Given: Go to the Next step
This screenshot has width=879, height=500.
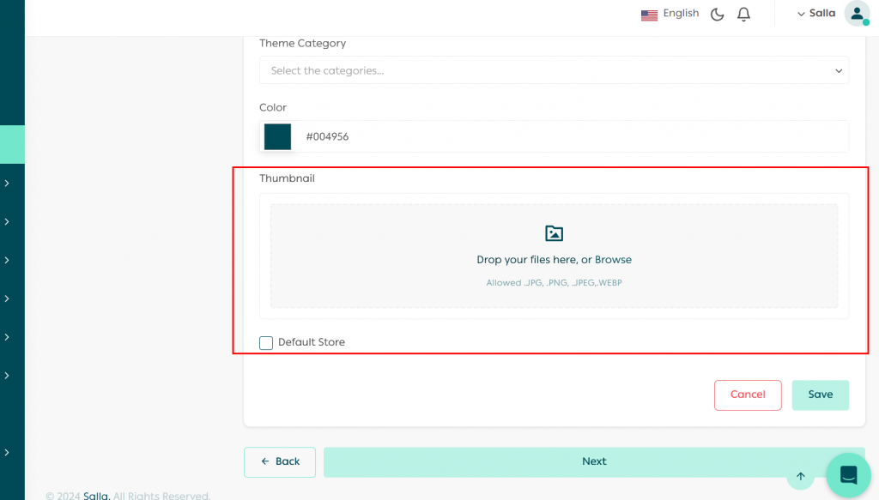Looking at the screenshot, I should (x=594, y=461).
